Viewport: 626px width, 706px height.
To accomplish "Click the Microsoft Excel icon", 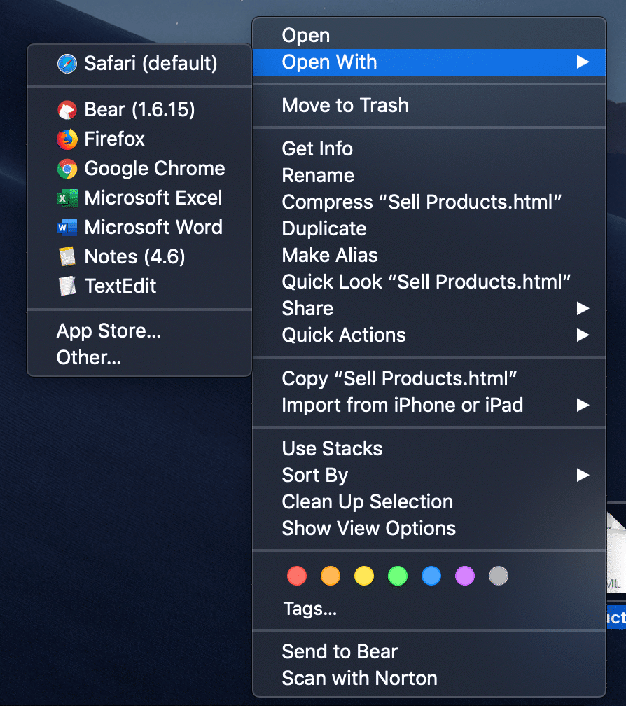I will (67, 198).
